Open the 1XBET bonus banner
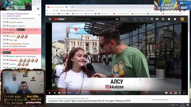The height and width of the screenshot is (107, 191). tap(172, 5)
